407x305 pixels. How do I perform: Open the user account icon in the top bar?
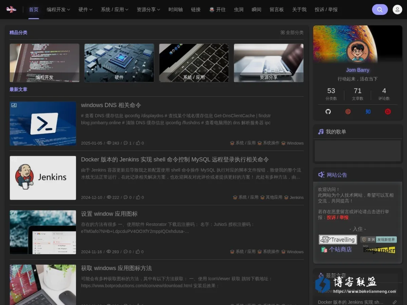397,9
